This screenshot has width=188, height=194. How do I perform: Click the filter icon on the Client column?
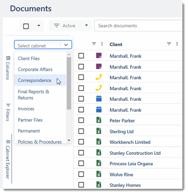(x=169, y=44)
